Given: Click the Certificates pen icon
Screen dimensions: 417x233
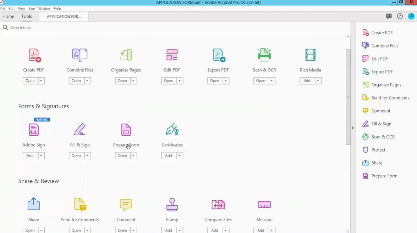Looking at the screenshot, I should (172, 130).
